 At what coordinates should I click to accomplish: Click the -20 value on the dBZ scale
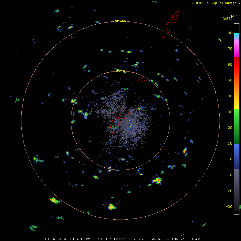[229, 191]
